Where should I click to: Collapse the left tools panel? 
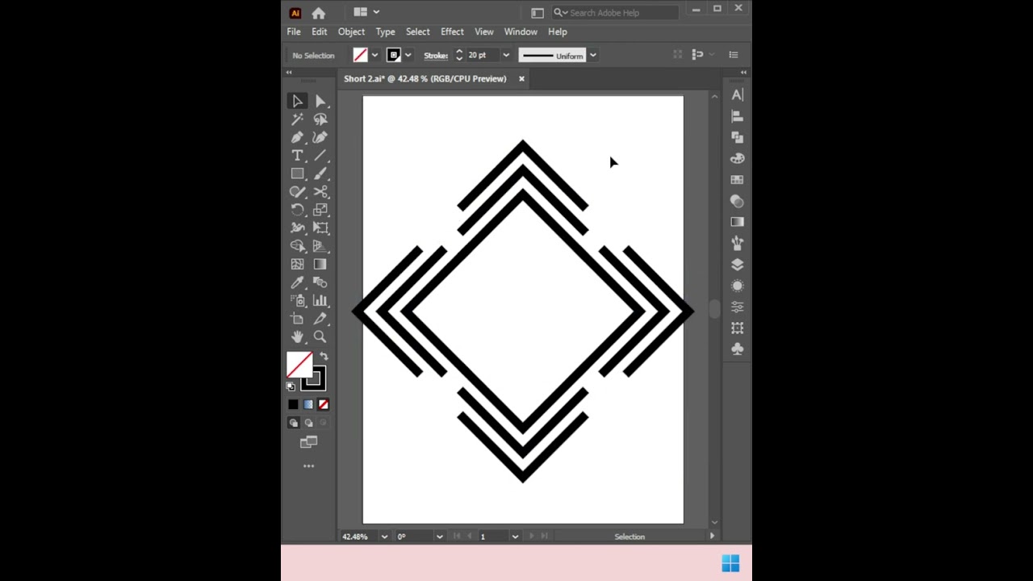[x=288, y=73]
